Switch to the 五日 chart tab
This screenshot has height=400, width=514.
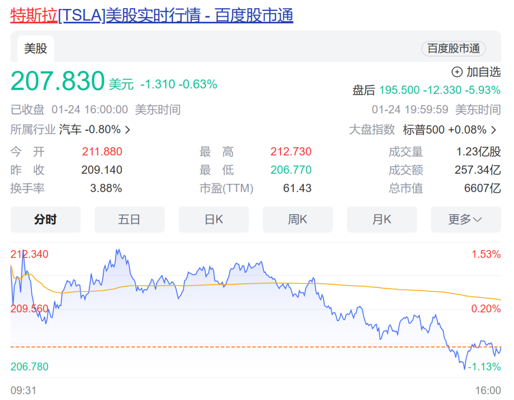click(x=129, y=220)
